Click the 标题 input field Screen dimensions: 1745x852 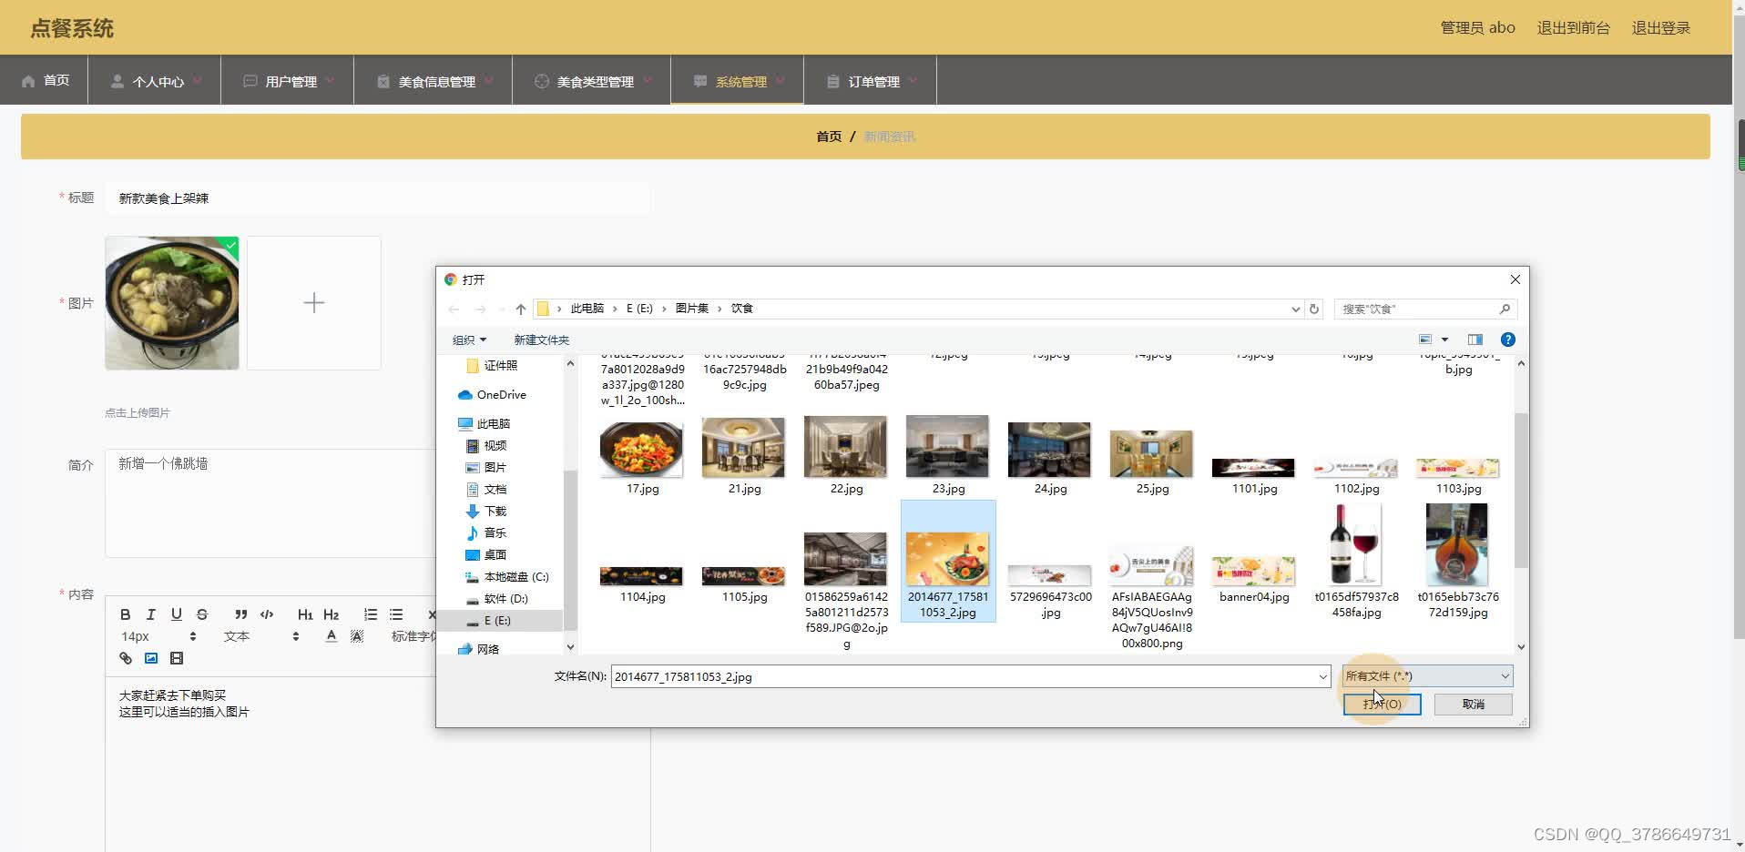[377, 198]
